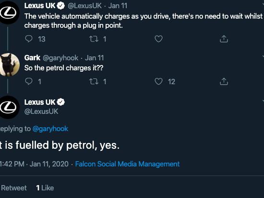Open Gark's cat profile picture
This screenshot has width=264, height=198.
pyautogui.click(x=9, y=65)
